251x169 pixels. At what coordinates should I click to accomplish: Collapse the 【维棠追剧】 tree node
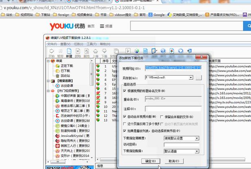(48, 81)
